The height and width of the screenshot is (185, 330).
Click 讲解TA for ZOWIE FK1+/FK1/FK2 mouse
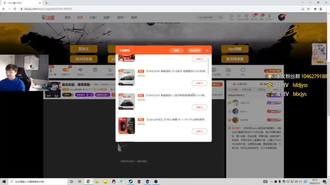click(x=199, y=131)
